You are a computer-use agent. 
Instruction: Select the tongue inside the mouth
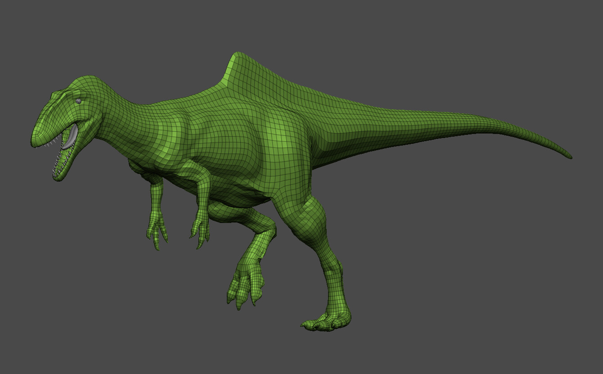71,136
